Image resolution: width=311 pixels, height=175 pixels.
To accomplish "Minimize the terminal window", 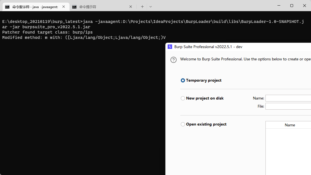I will pos(279,6).
